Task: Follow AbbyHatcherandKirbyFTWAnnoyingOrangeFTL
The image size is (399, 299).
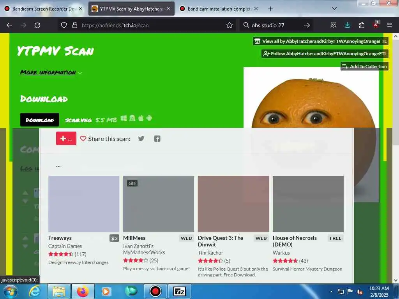Action: tap(325, 54)
